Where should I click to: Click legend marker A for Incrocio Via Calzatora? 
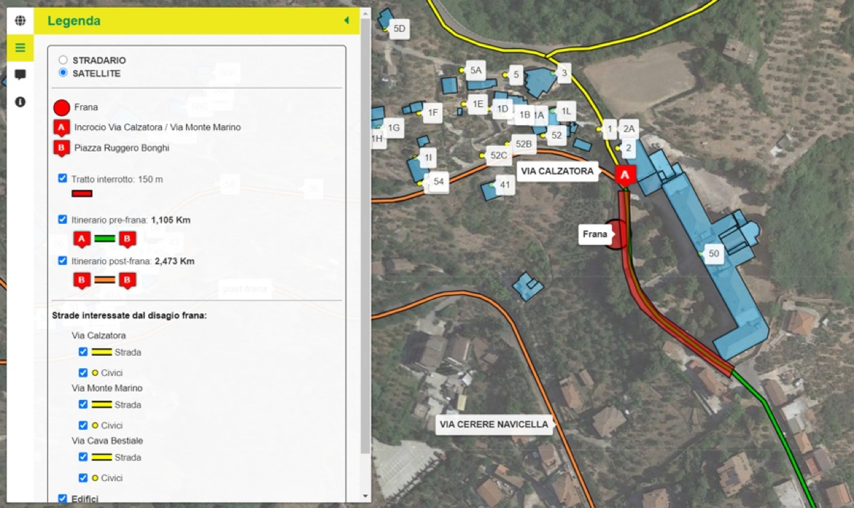coord(62,128)
